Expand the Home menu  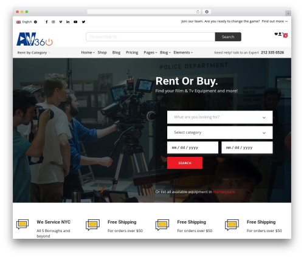click(x=88, y=52)
